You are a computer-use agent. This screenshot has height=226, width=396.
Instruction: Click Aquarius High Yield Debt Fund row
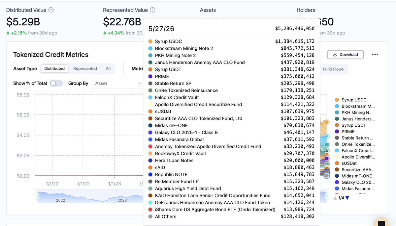pyautogui.click(x=231, y=188)
